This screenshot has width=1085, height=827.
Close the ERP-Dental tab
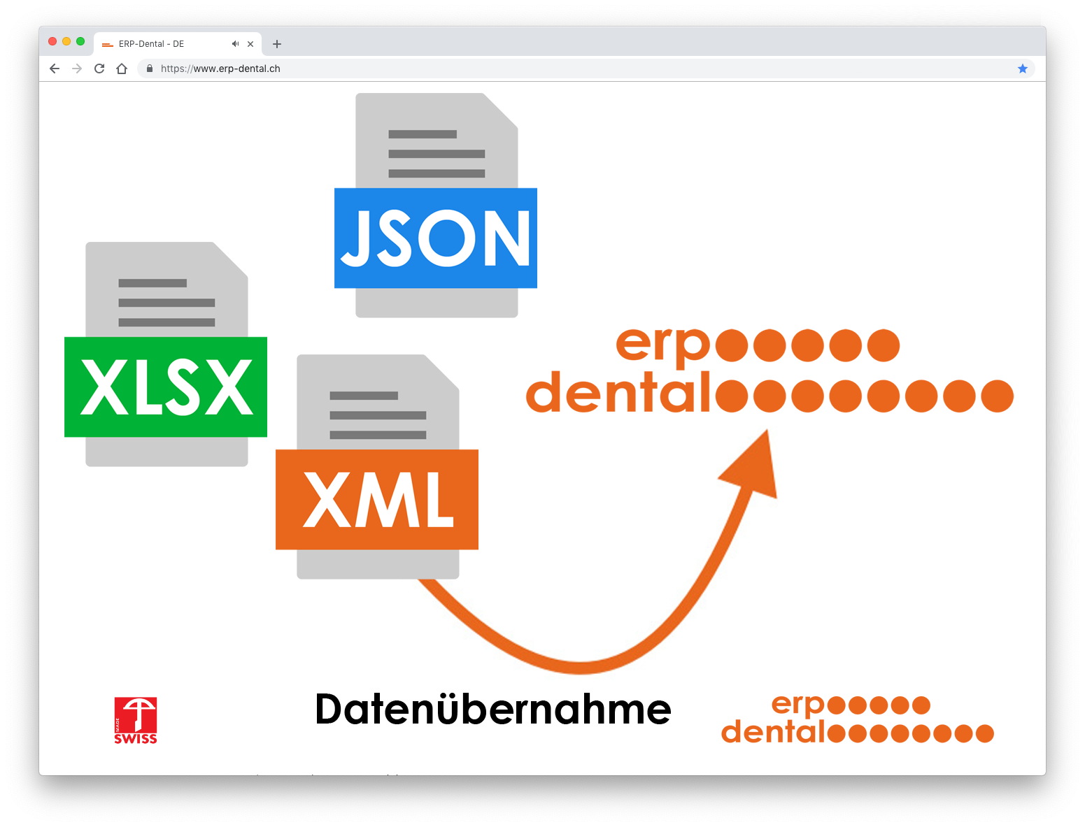(x=250, y=43)
